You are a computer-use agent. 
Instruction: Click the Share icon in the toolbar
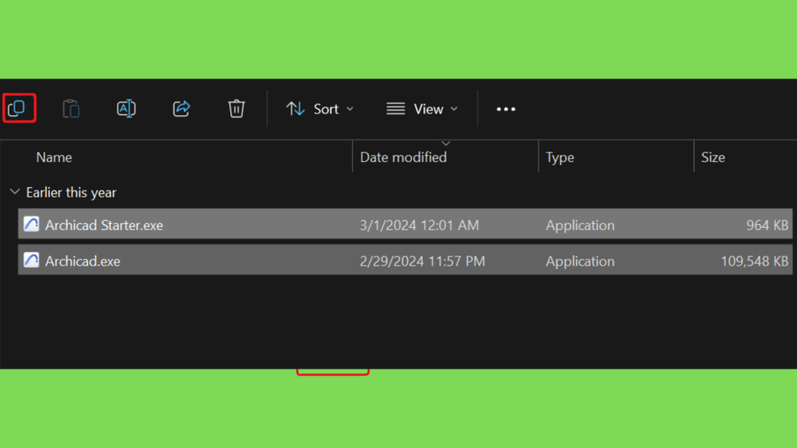coord(181,109)
